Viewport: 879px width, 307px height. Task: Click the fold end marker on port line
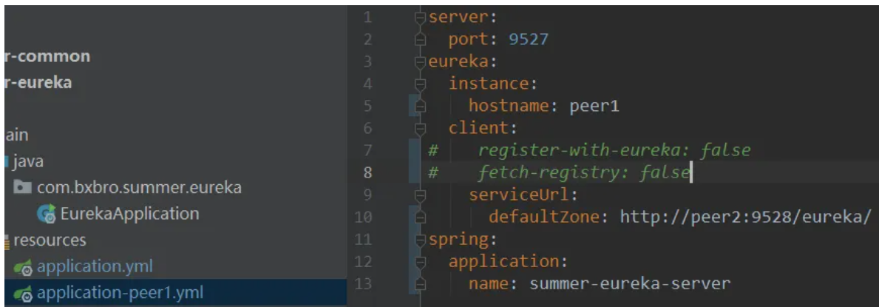[x=421, y=40]
